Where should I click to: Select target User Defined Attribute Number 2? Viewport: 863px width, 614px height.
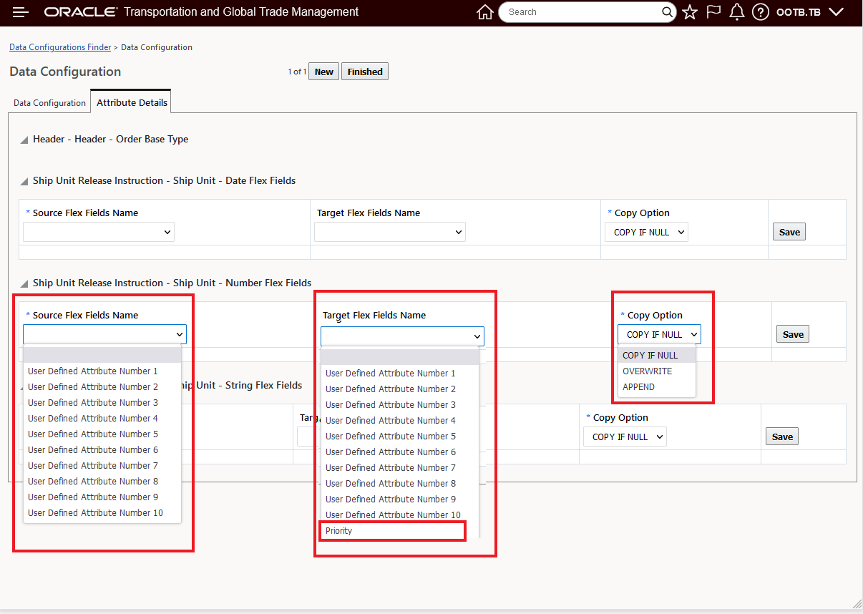point(400,389)
